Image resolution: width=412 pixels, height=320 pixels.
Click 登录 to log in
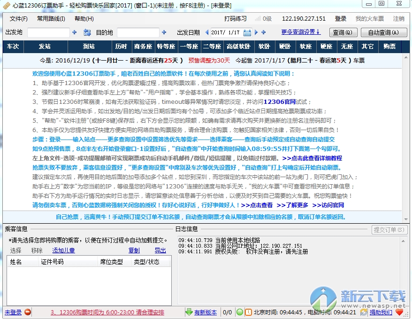click(341, 18)
